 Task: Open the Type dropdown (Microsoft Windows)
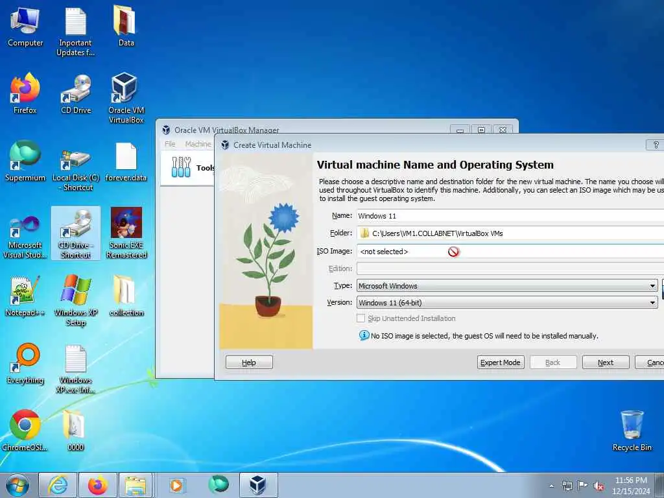[x=507, y=286]
